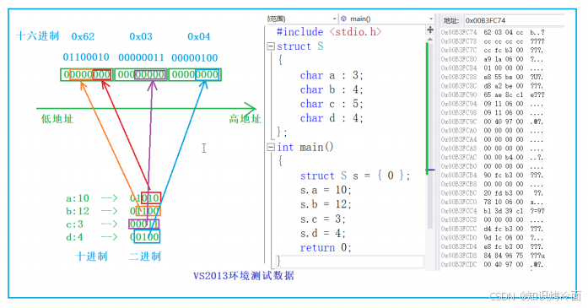Select memory row at address 0x00B3FCD4
Image resolution: width=588 pixels, height=308 pixels.
493,246
